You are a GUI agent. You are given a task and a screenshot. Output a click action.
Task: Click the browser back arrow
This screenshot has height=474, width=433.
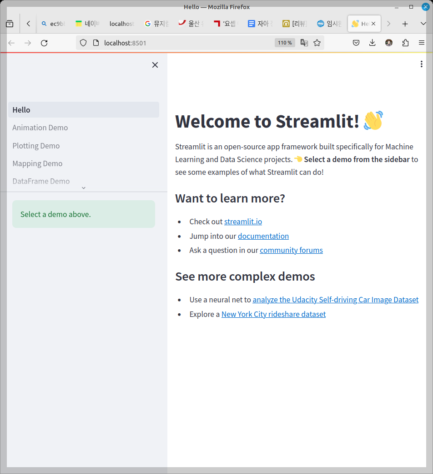point(11,43)
